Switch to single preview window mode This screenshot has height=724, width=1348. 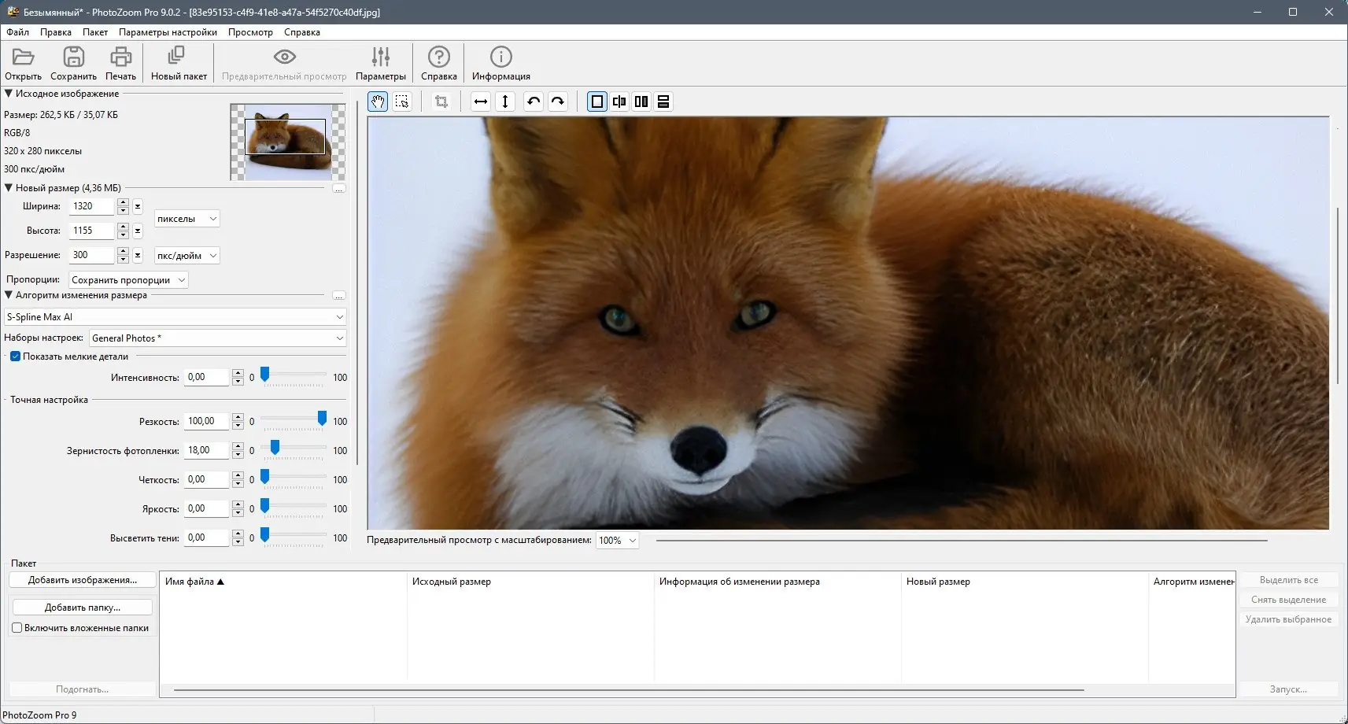coord(597,102)
